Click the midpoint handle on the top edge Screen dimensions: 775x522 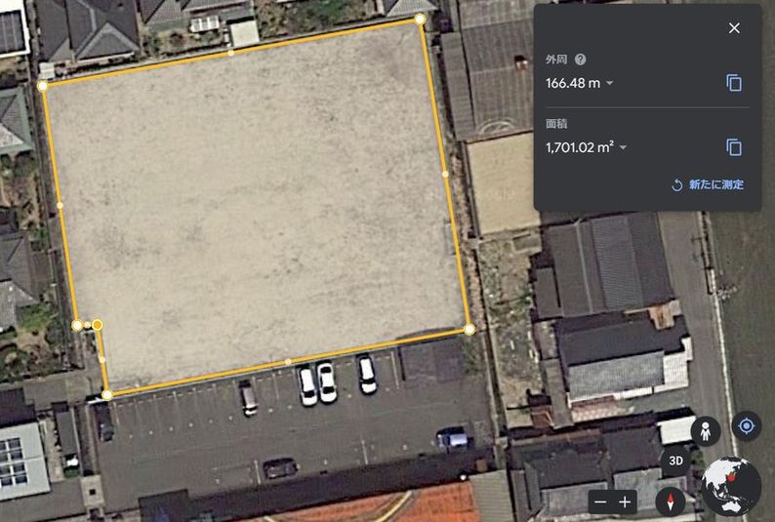coord(230,53)
